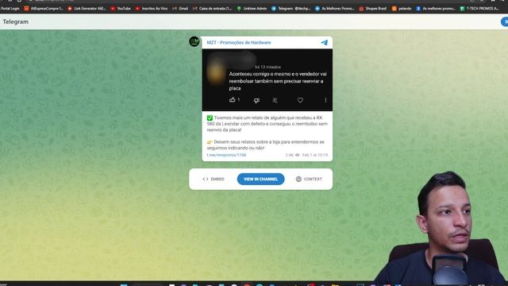Open the Gmail bookmark
The width and height of the screenshot is (508, 286).
(180, 9)
